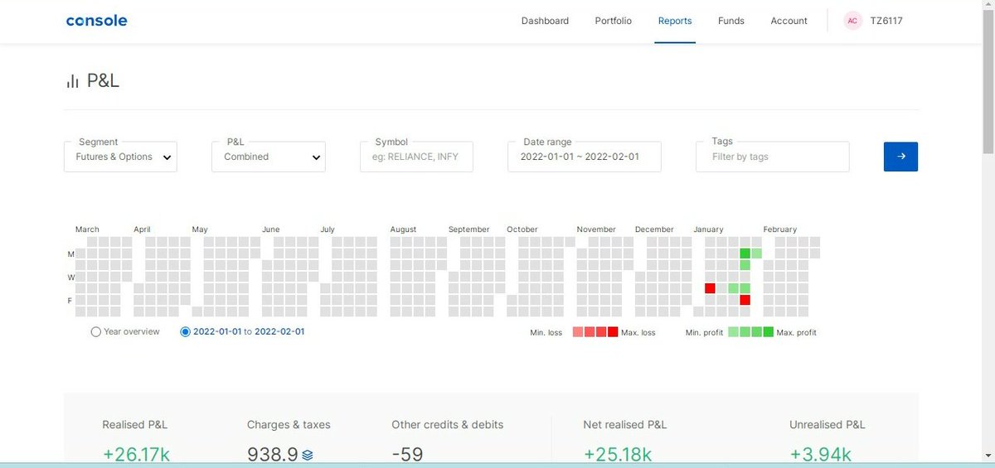Click the Other credits & debits value -59
The height and width of the screenshot is (468, 995).
pyautogui.click(x=407, y=455)
